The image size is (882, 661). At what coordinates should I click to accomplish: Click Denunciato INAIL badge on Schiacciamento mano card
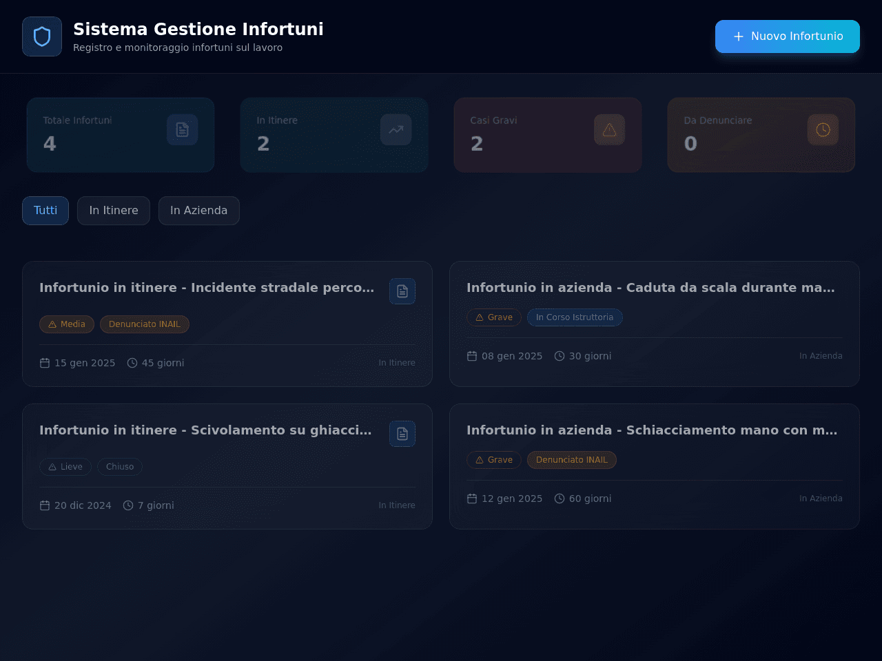572,460
